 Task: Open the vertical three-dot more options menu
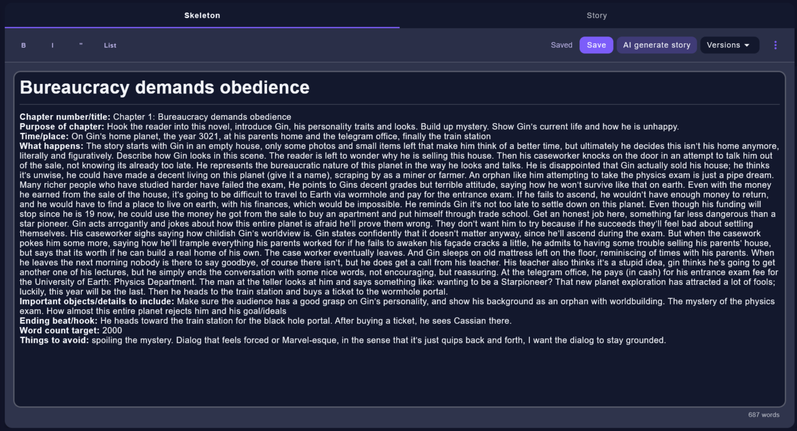coord(775,45)
